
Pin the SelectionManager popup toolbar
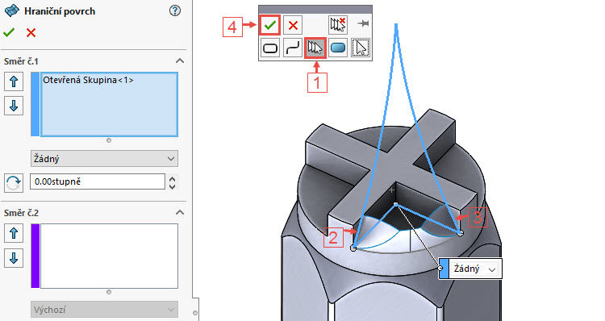pos(363,23)
